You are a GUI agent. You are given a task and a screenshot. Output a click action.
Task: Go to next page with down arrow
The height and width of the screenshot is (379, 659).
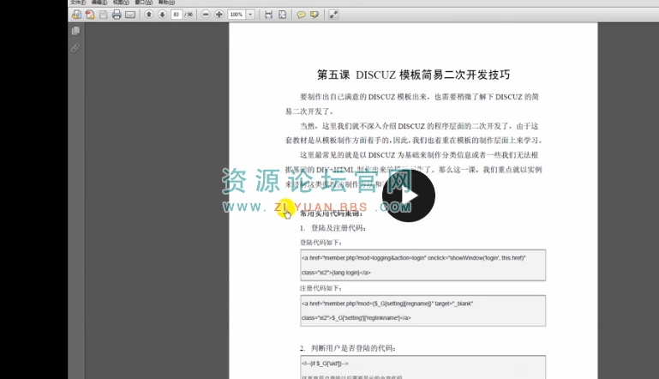click(162, 15)
